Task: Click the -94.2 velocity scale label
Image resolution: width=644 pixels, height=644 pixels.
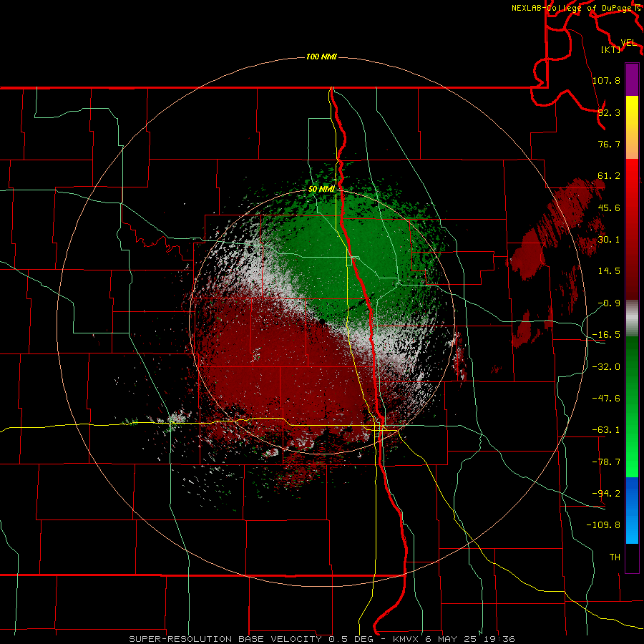Action: coord(606,494)
